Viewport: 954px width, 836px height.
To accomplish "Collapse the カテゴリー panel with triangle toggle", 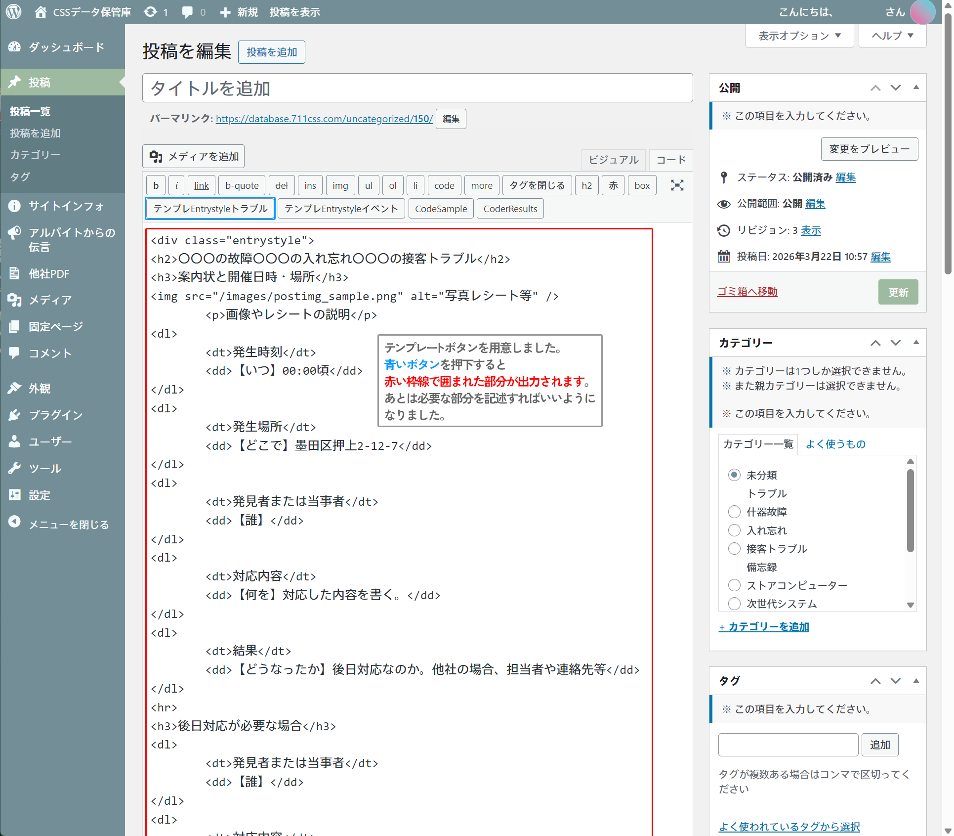I will 916,343.
